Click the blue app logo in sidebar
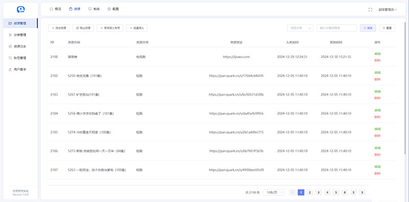The height and width of the screenshot is (202, 409). tap(20, 10)
